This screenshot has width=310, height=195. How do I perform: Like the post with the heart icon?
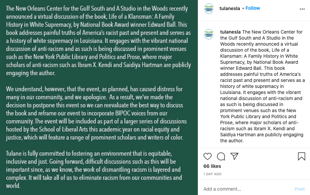(207, 156)
